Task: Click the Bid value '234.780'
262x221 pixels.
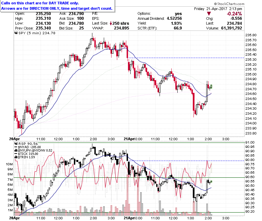Action: (x=76, y=23)
